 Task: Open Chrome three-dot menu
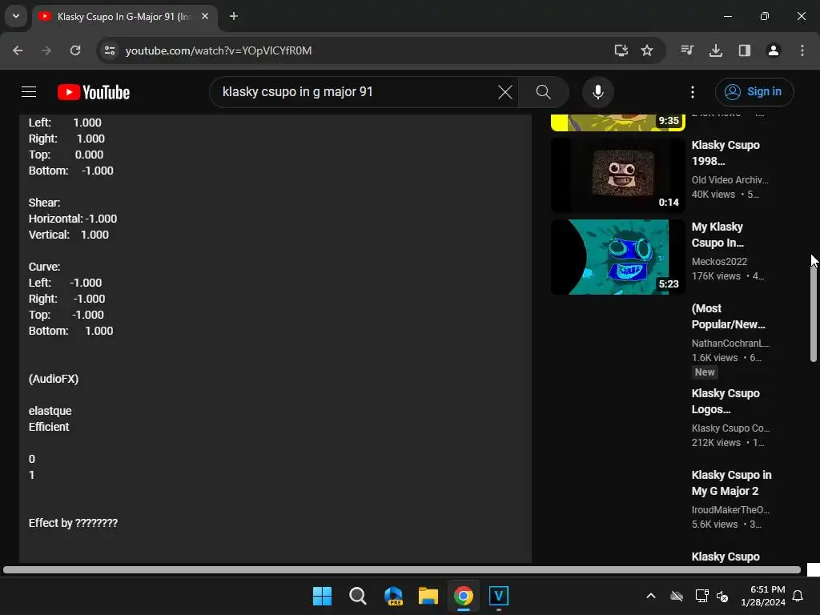[x=802, y=50]
